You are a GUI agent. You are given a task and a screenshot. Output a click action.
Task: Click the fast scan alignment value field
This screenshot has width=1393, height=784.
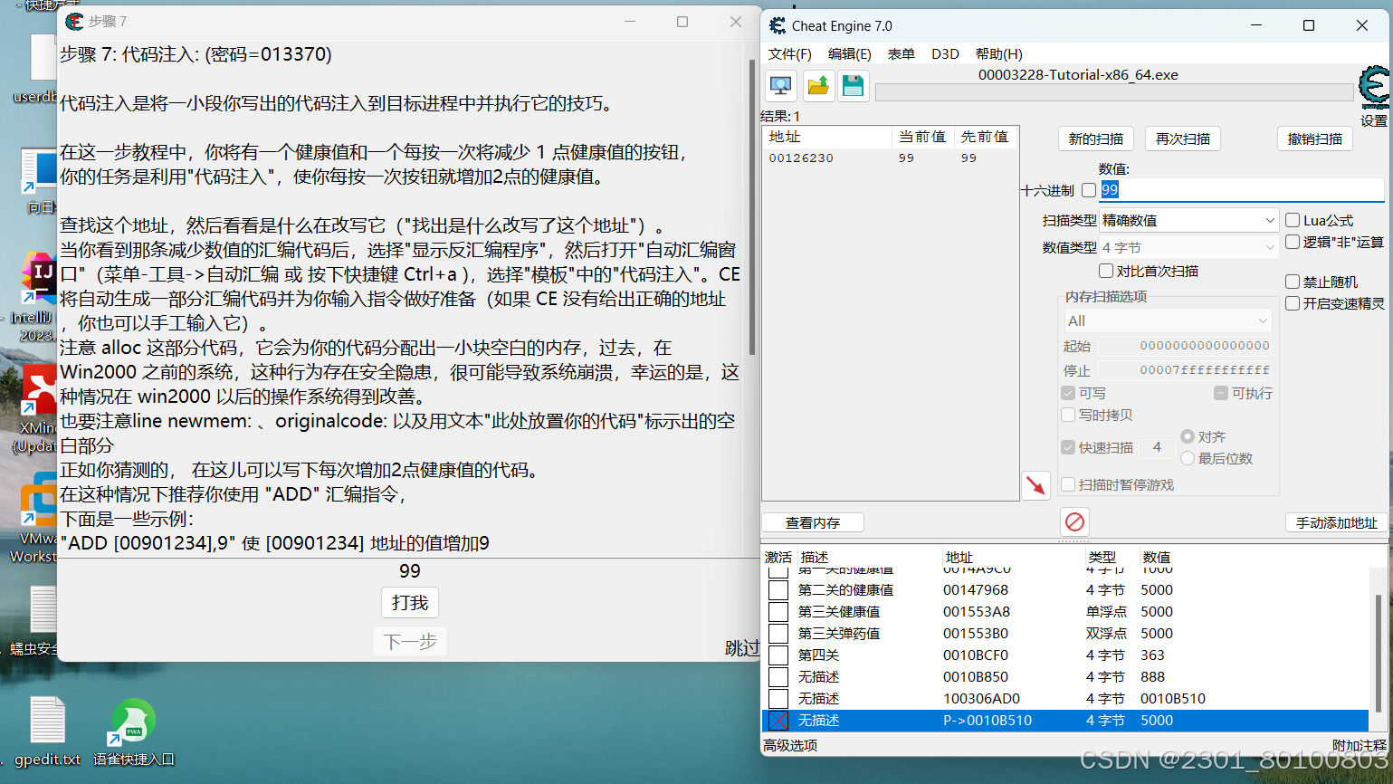1158,447
